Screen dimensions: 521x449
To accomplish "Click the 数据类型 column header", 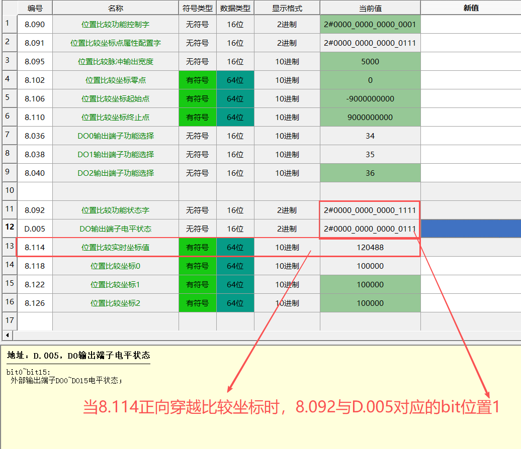I will click(235, 8).
